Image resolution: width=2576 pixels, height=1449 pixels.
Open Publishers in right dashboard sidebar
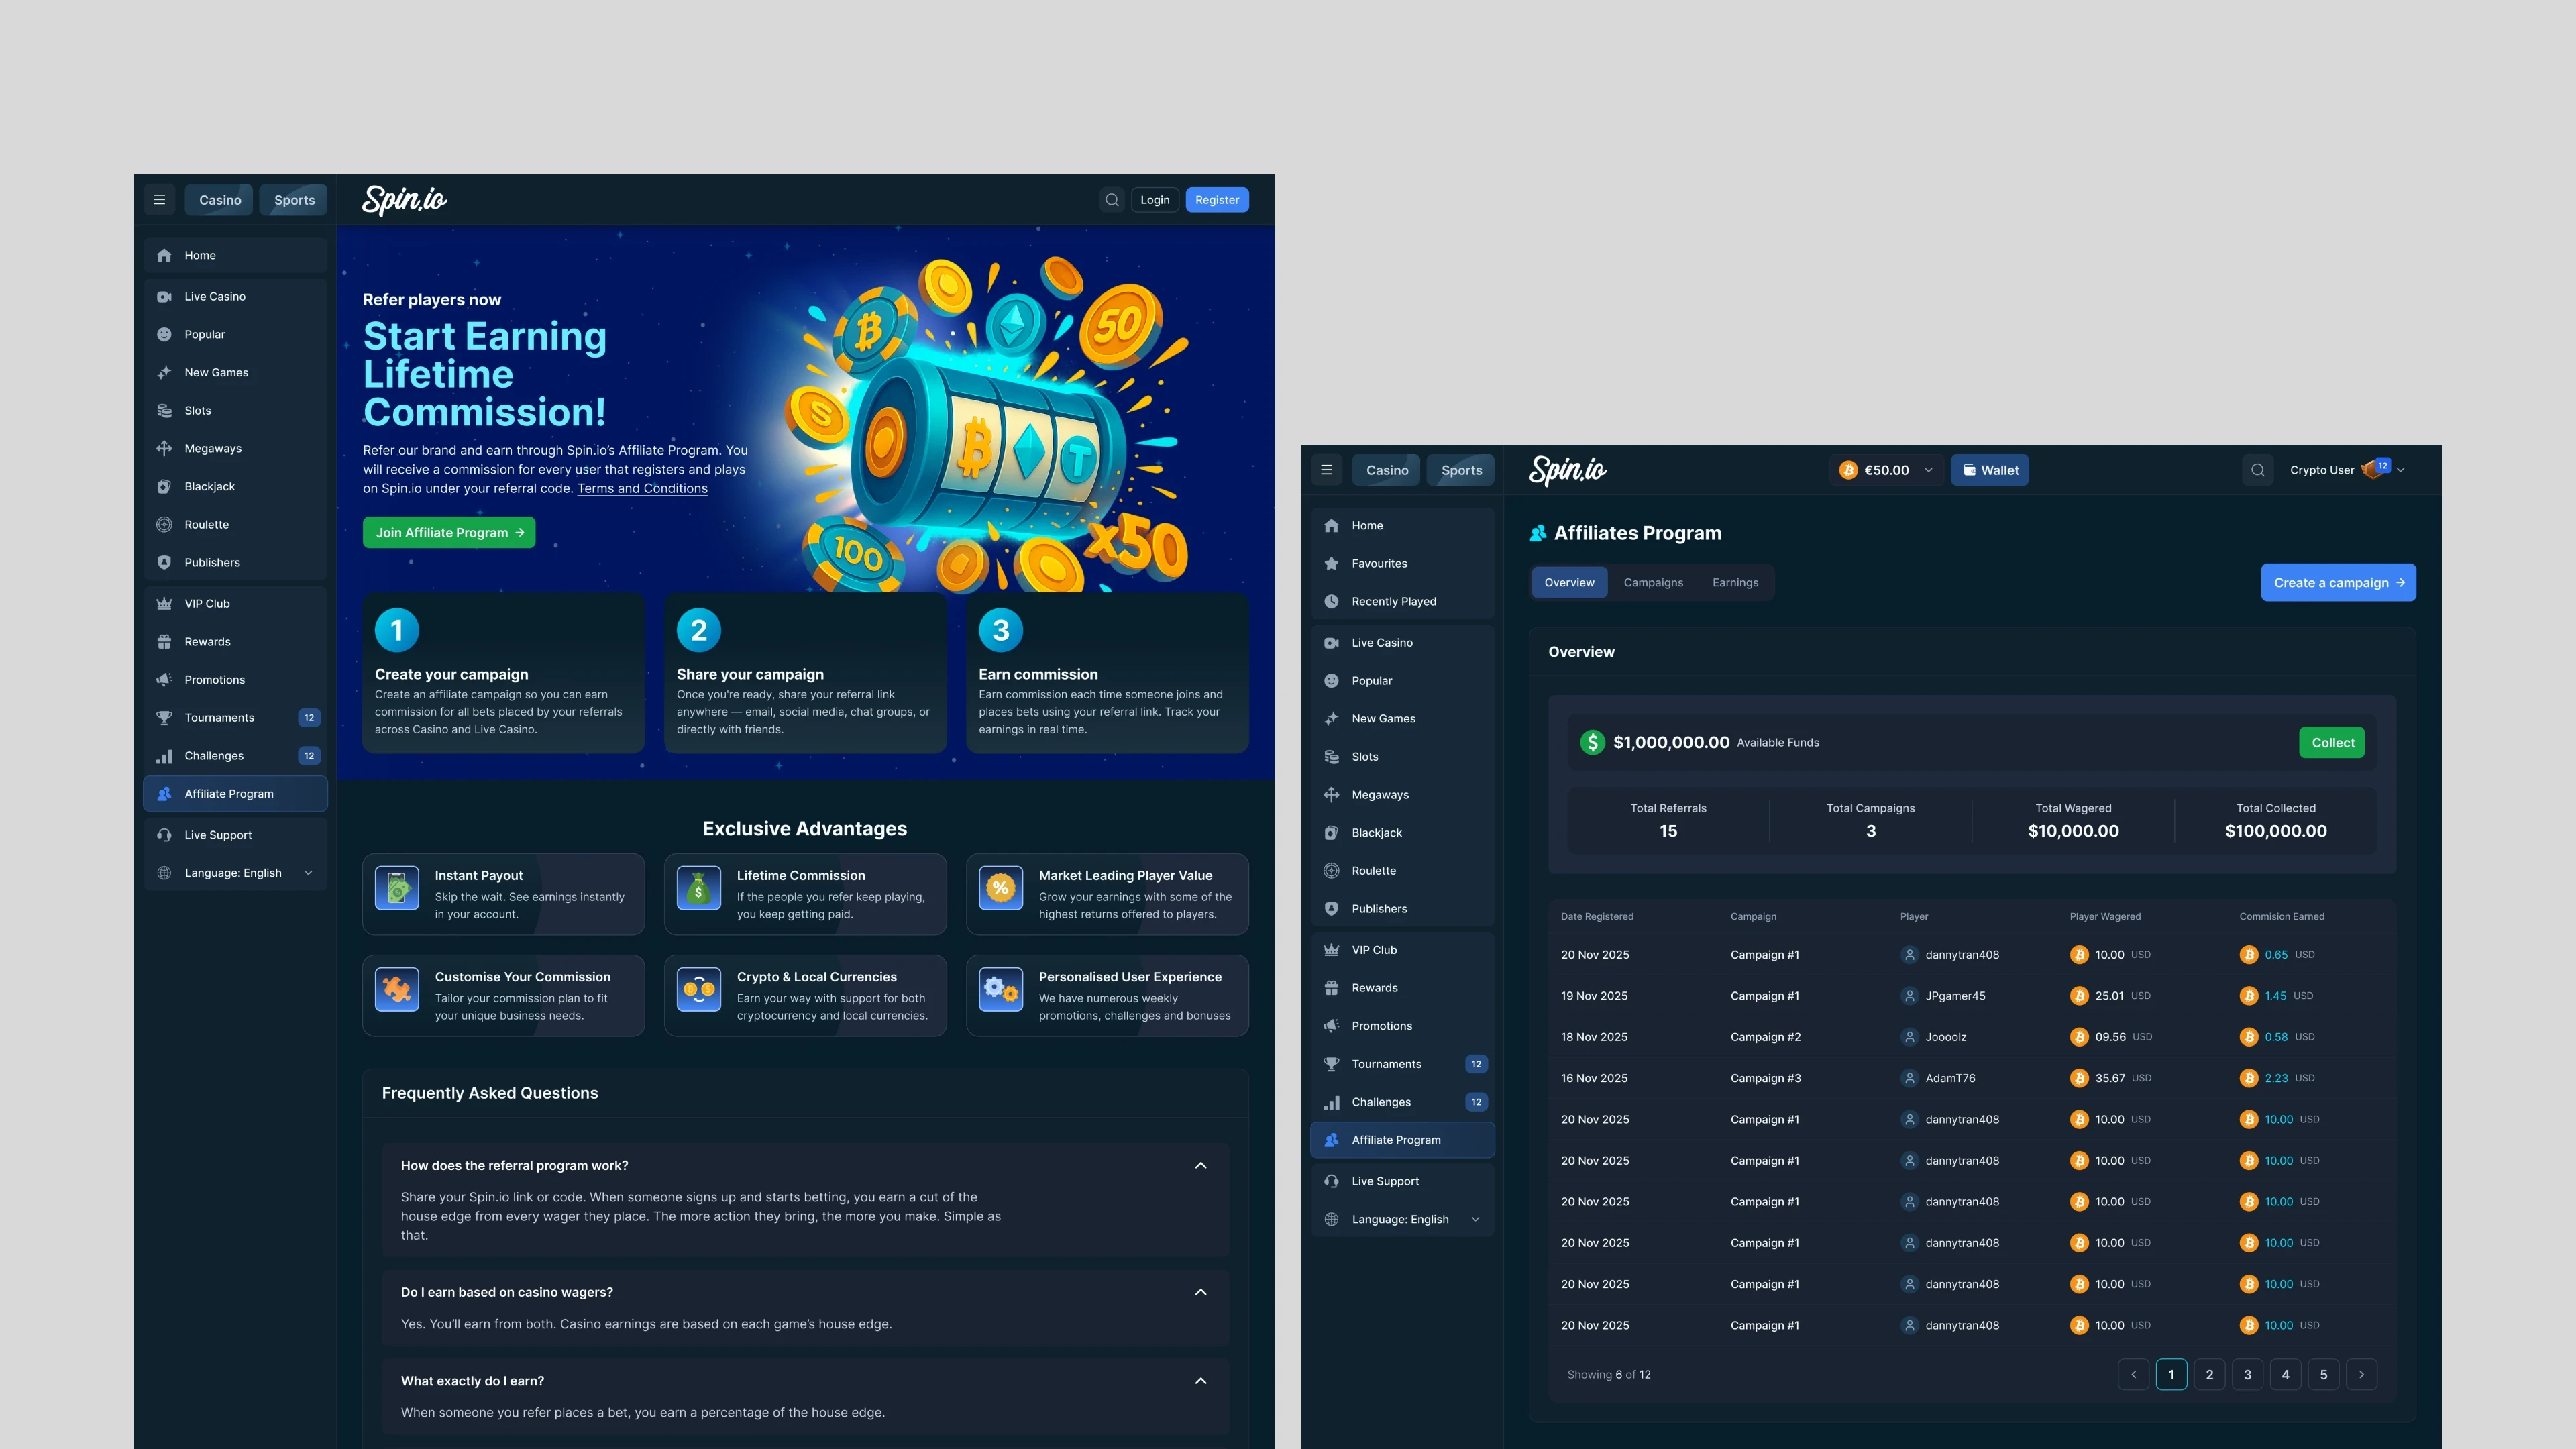click(1402, 909)
